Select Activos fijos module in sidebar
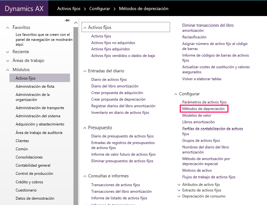This screenshot has width=267, height=205. [x=40, y=78]
